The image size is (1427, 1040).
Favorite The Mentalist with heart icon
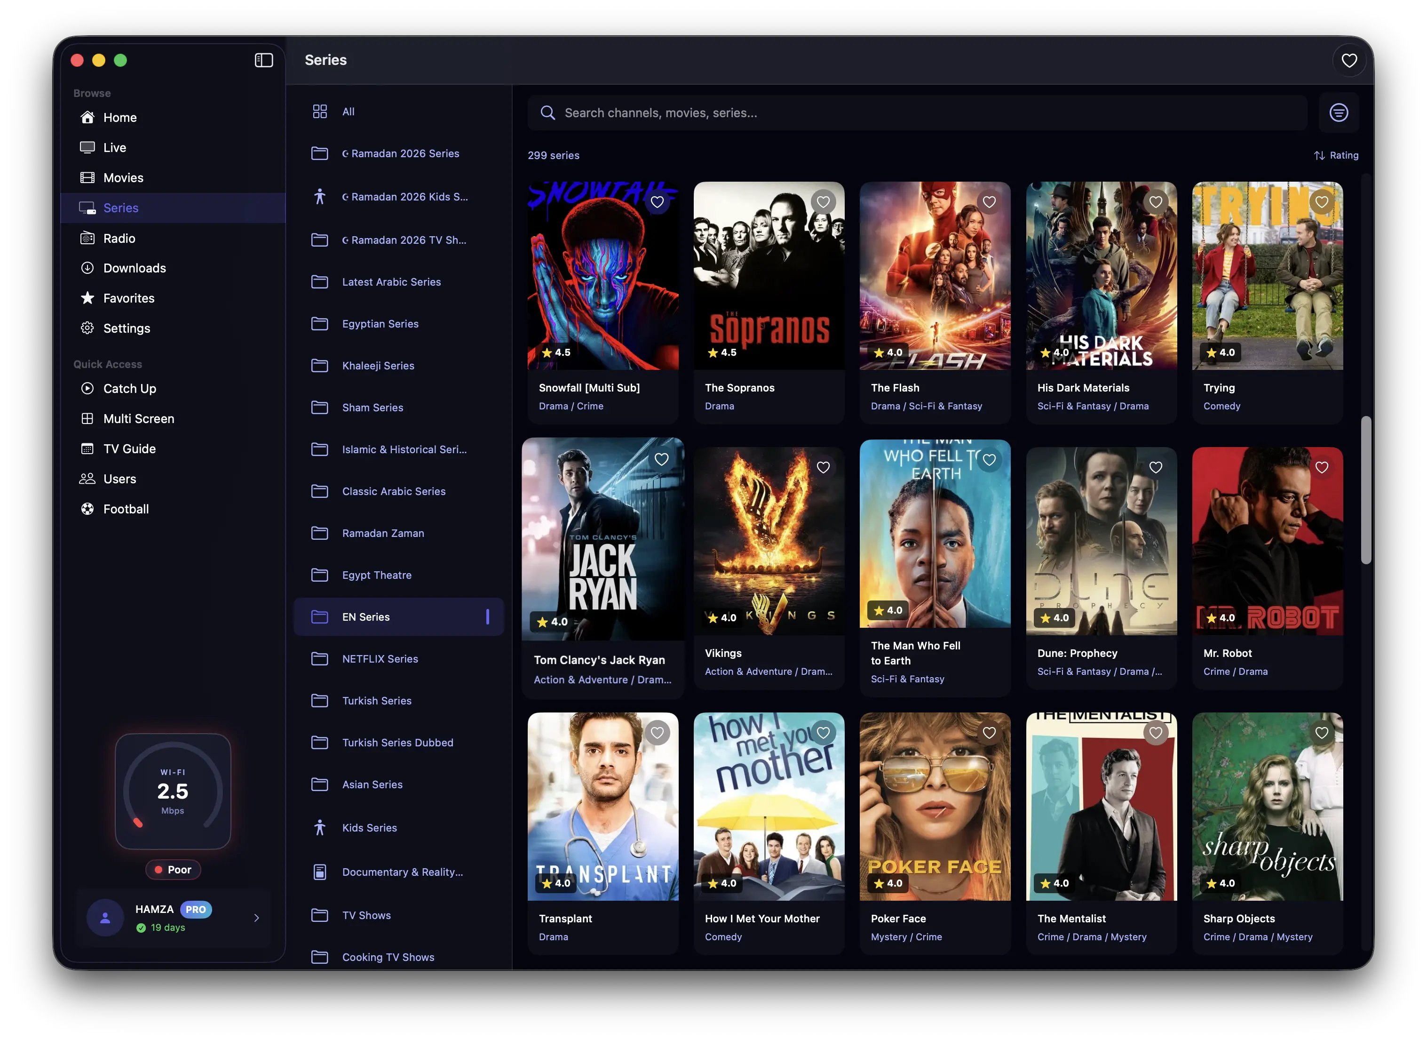[1156, 733]
